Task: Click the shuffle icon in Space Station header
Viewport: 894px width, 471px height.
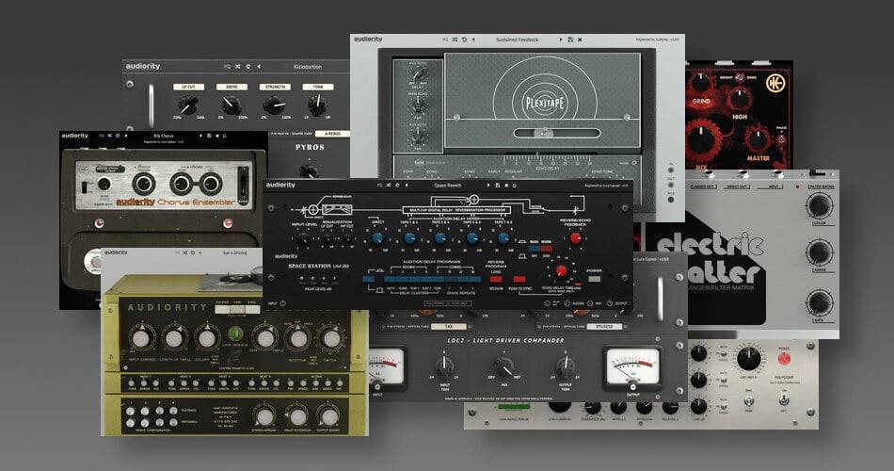Action: coord(389,186)
